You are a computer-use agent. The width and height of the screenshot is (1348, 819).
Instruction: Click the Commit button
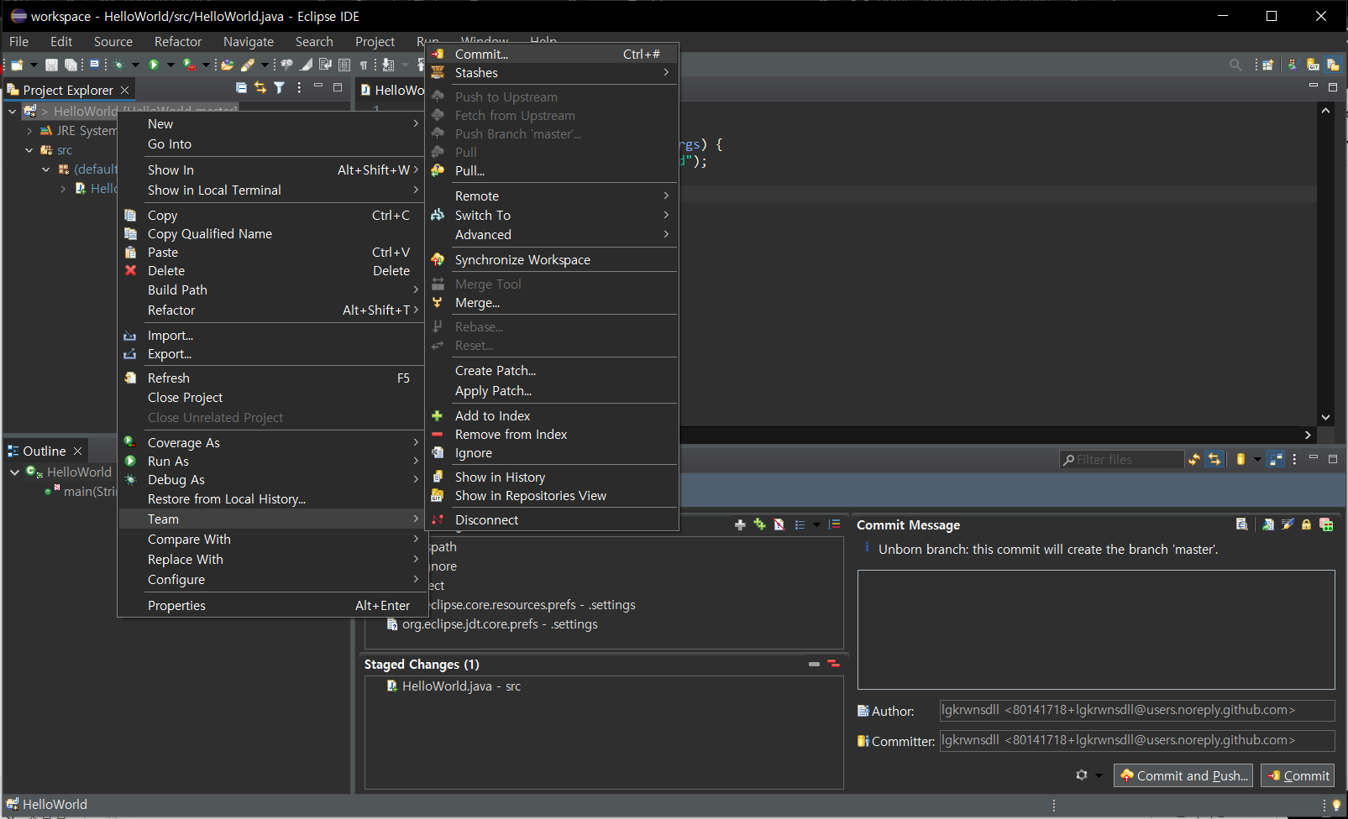click(1298, 775)
